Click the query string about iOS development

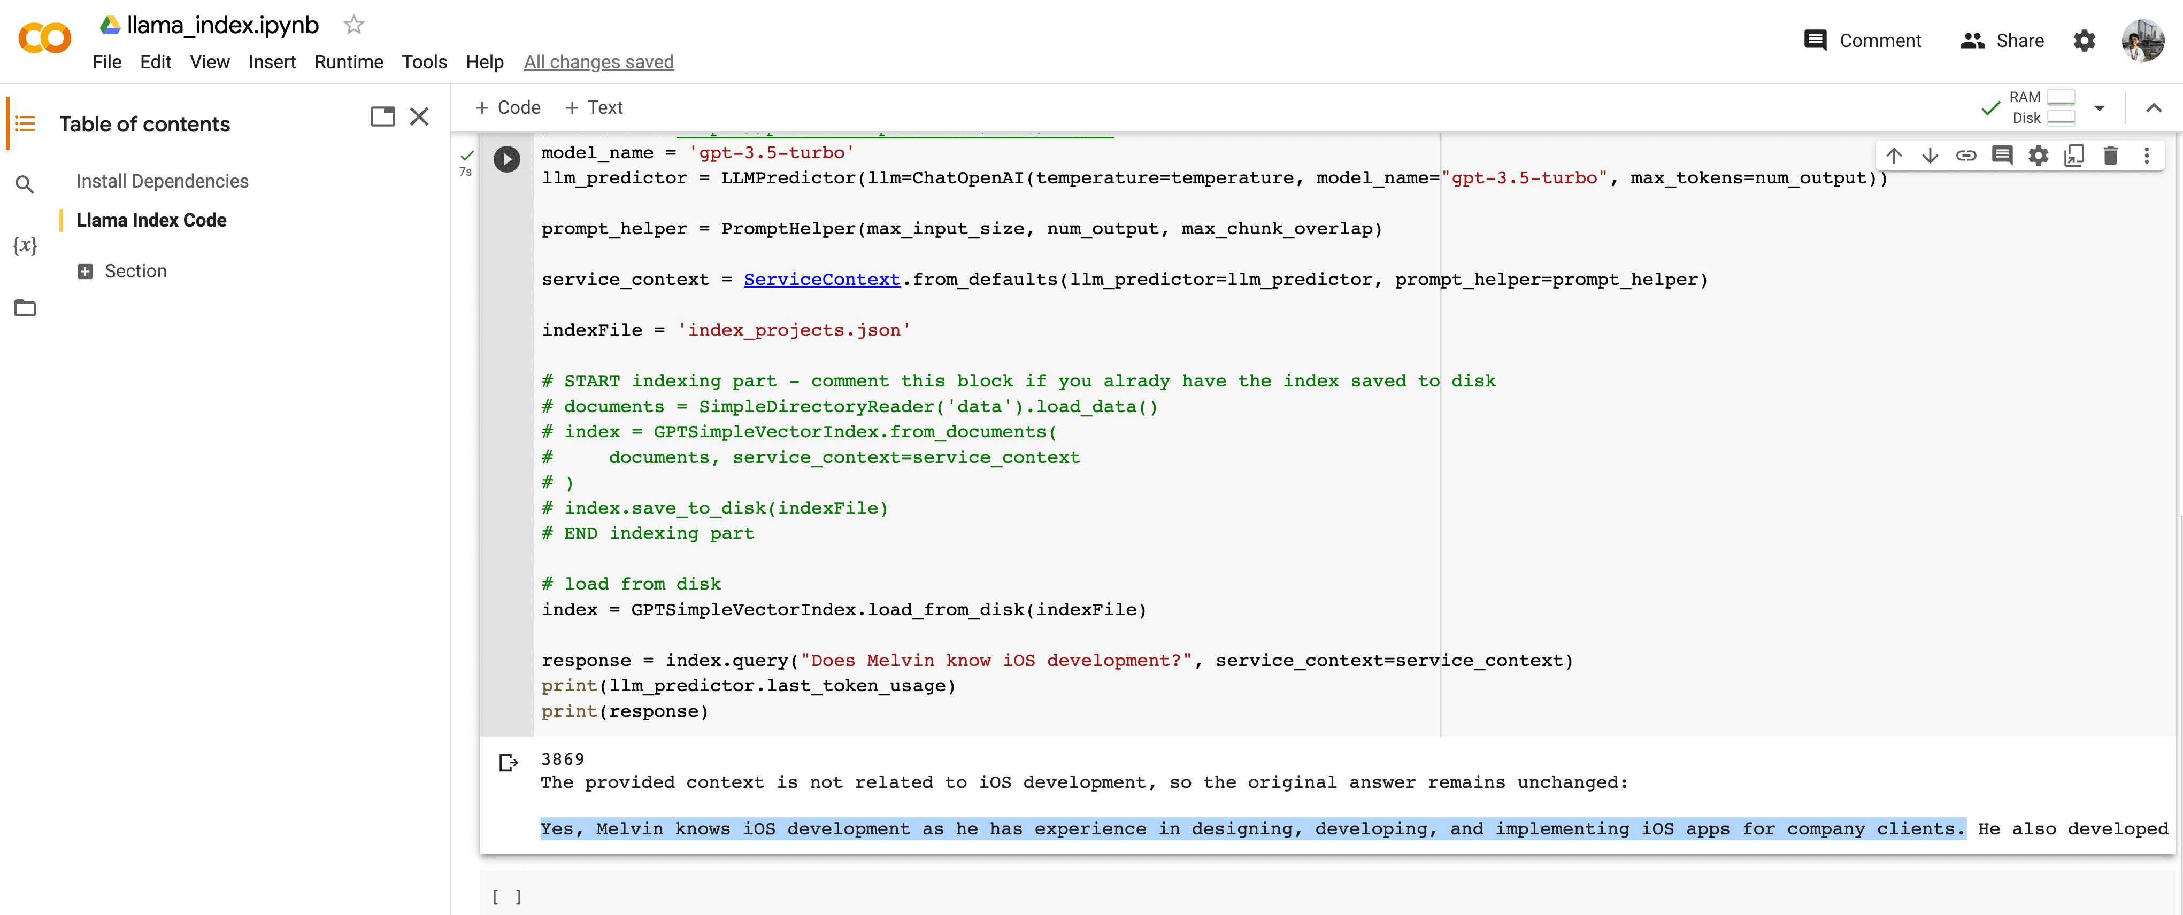click(x=996, y=661)
